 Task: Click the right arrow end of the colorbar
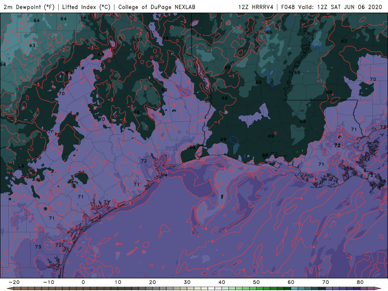coord(378,289)
